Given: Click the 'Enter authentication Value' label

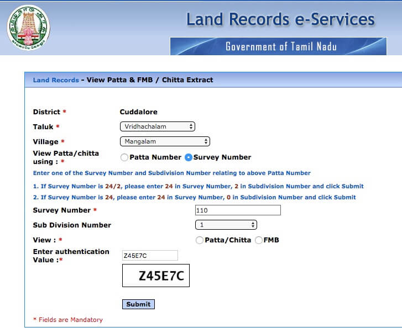Looking at the screenshot, I should 71,256.
